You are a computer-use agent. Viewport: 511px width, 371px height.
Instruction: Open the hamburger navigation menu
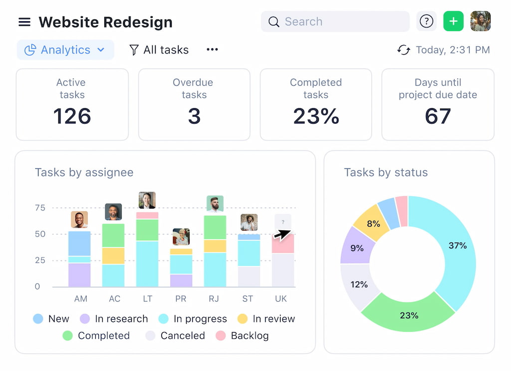pos(24,21)
